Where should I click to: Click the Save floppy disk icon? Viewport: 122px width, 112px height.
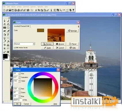coord(10,10)
